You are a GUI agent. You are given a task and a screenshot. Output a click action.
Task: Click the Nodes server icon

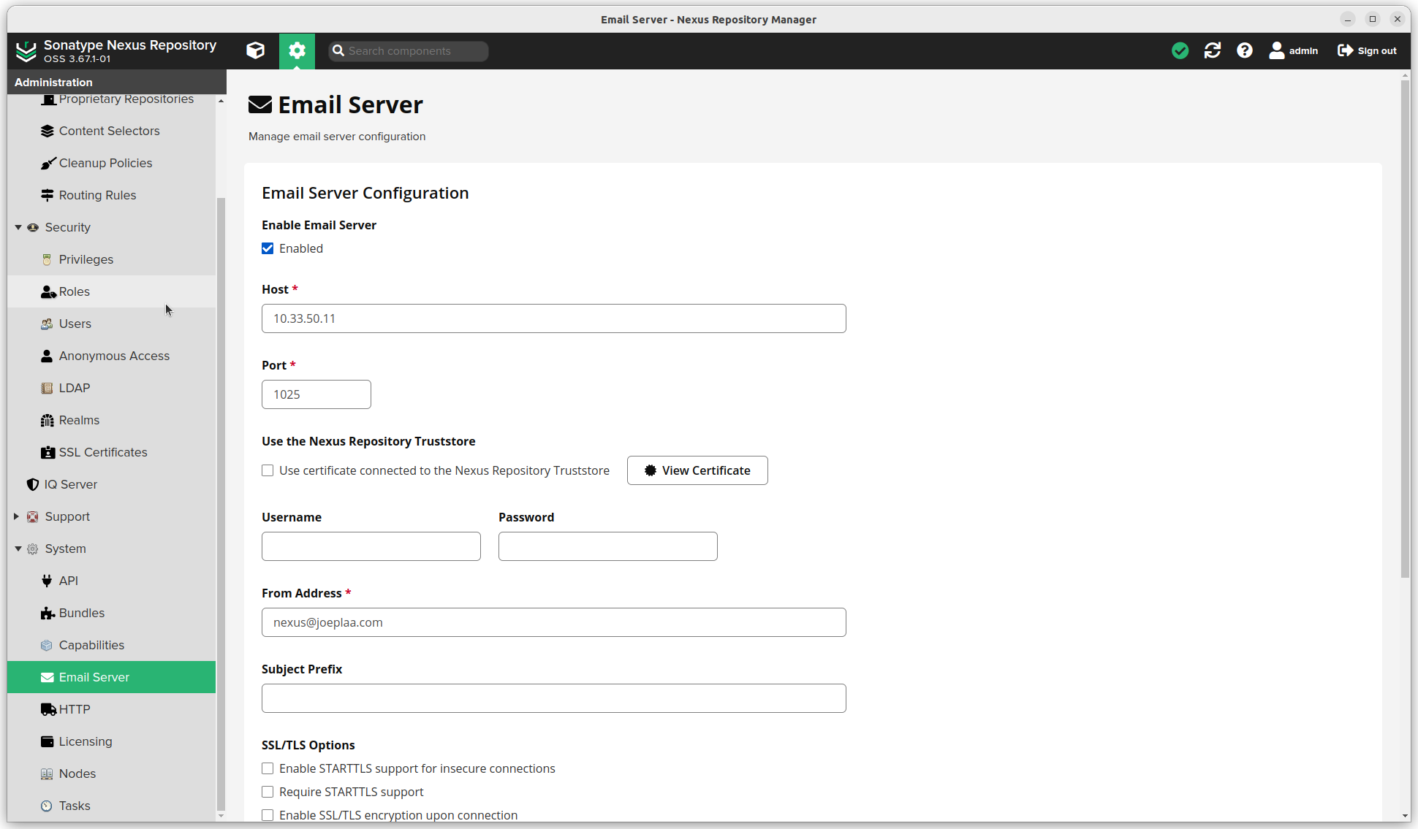coord(48,773)
